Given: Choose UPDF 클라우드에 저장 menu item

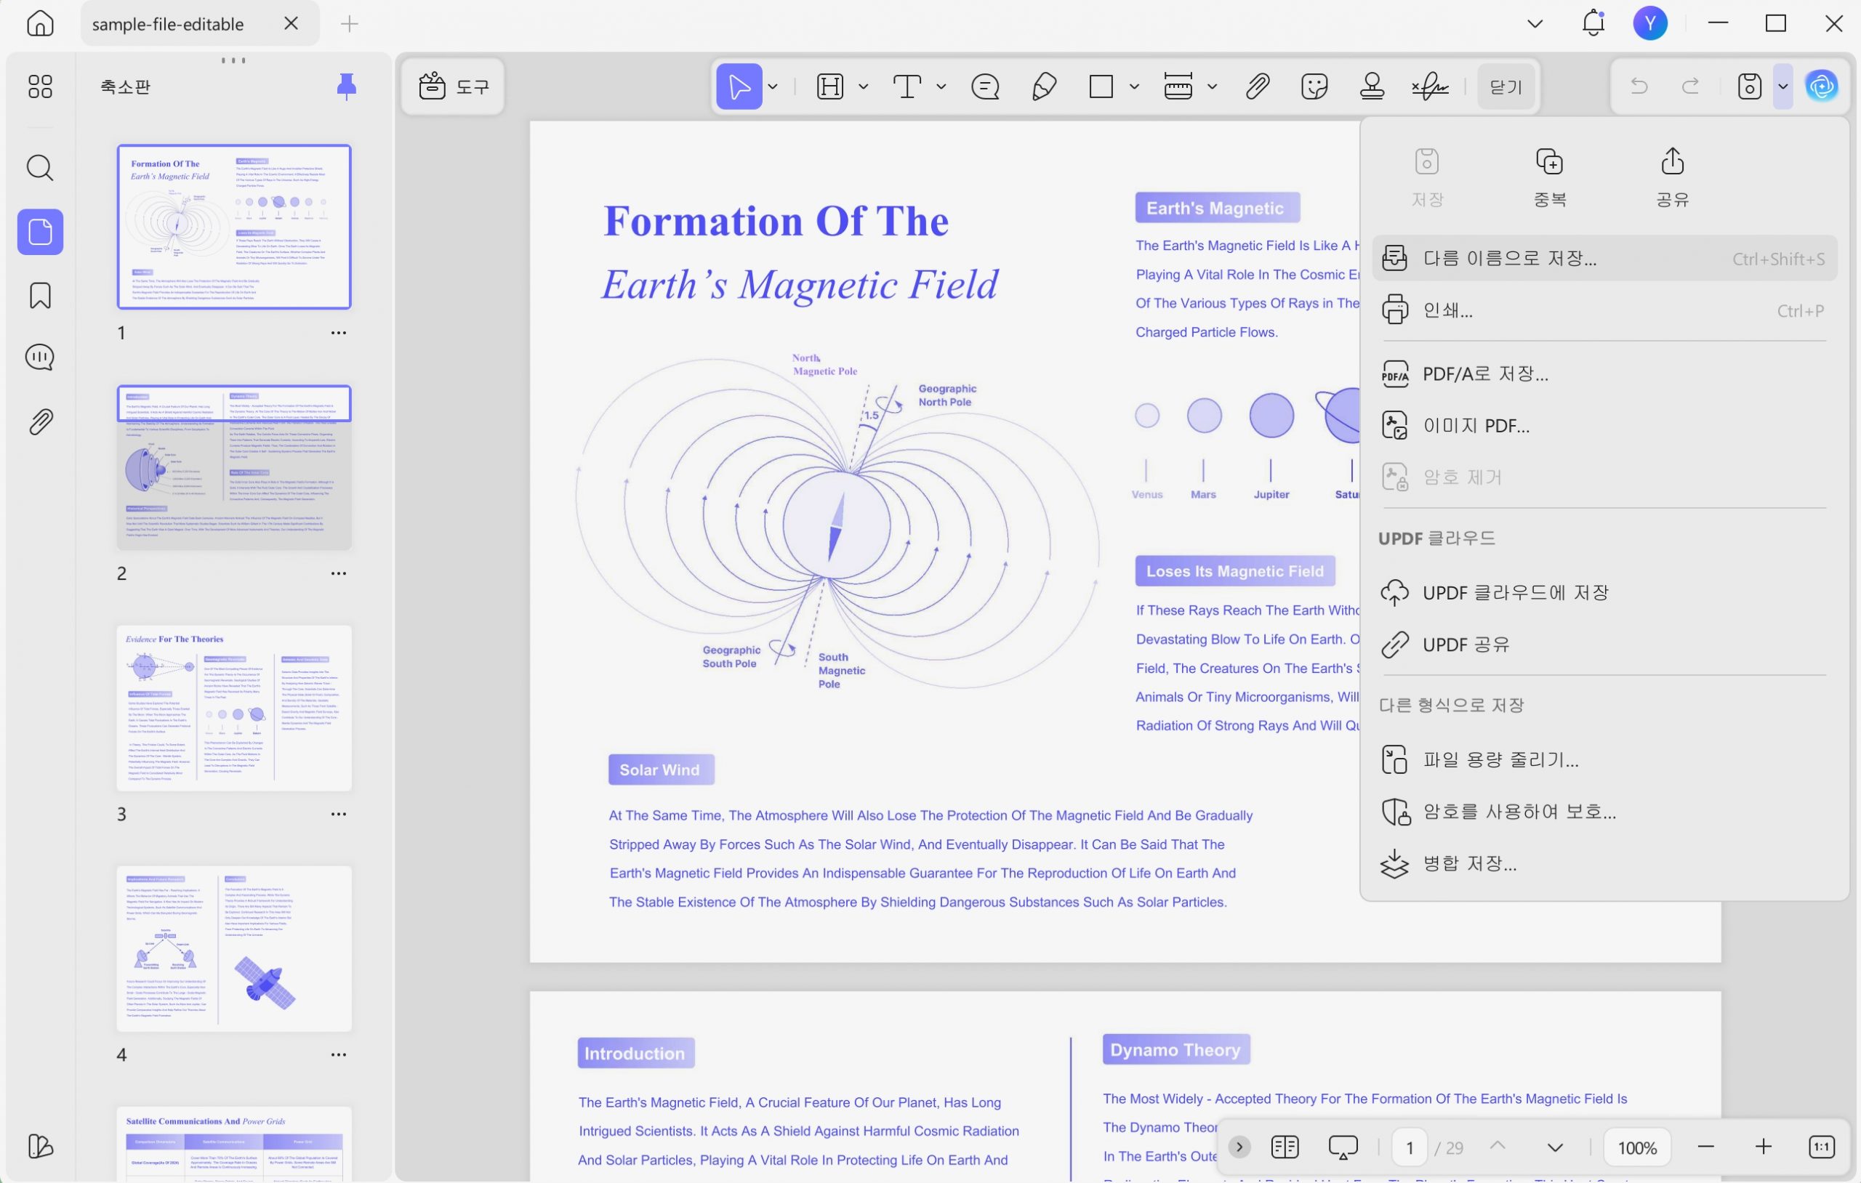Looking at the screenshot, I should coord(1604,593).
